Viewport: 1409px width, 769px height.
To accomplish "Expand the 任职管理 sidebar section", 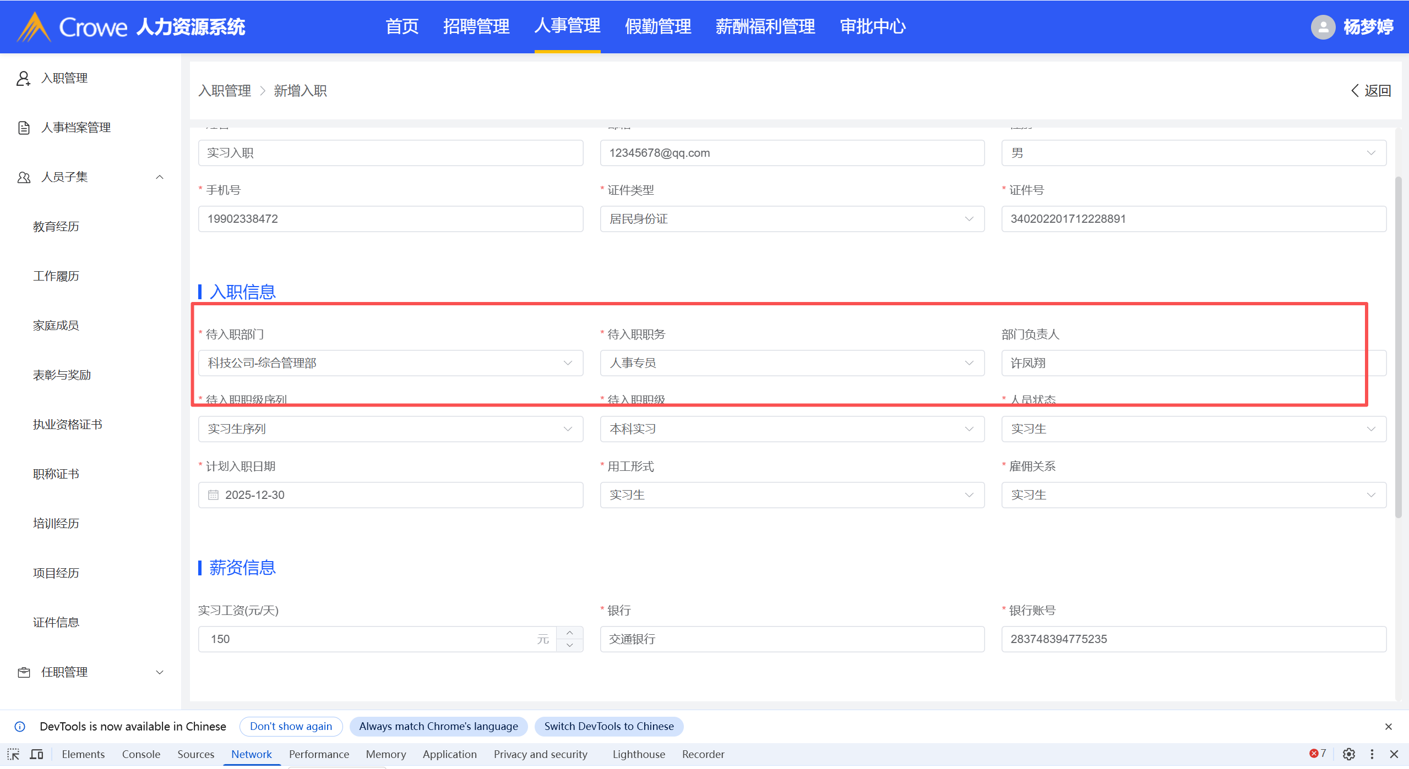I will 160,672.
